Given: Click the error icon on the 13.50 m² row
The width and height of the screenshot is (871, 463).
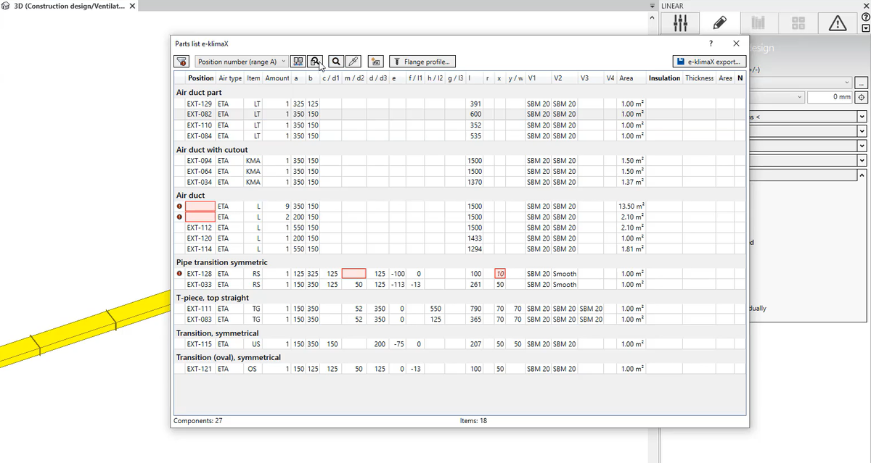Looking at the screenshot, I should coord(180,207).
